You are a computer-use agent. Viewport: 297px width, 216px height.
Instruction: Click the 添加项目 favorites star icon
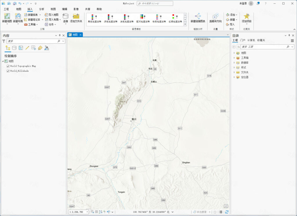247,17
